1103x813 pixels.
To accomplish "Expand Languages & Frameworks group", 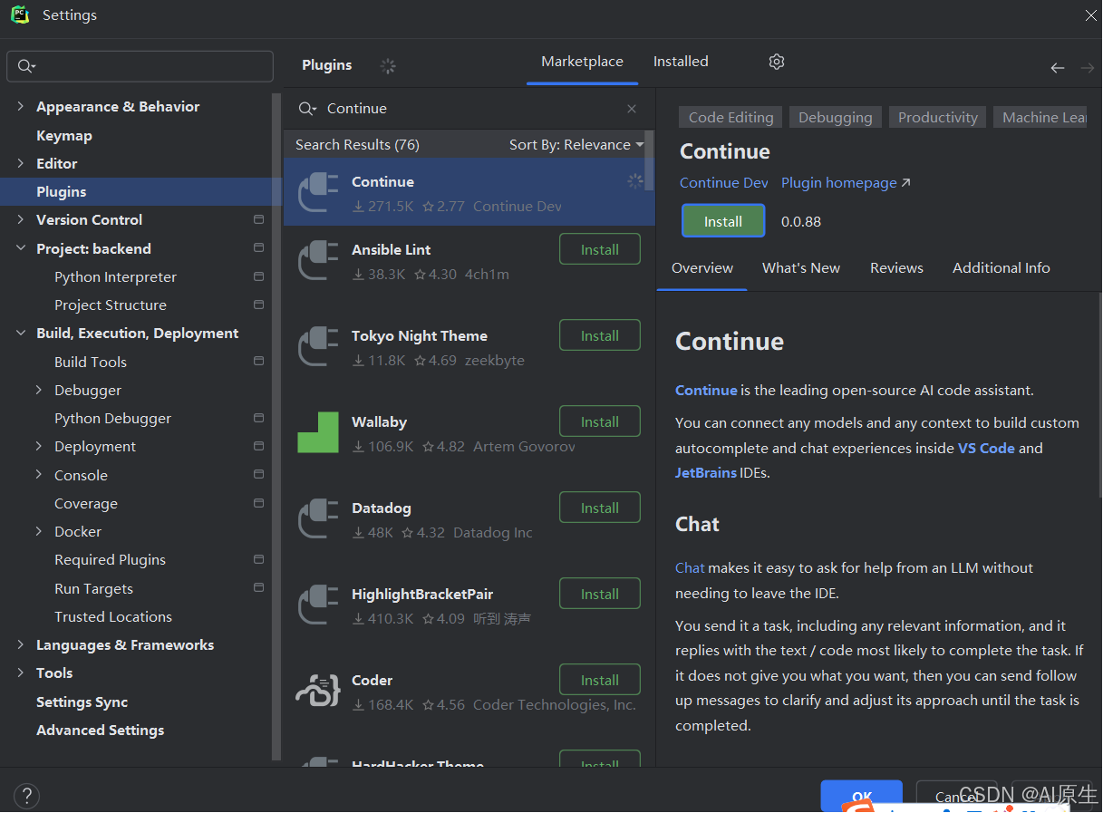I will [21, 644].
